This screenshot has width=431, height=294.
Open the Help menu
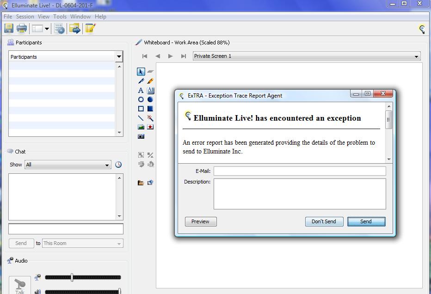coord(101,17)
